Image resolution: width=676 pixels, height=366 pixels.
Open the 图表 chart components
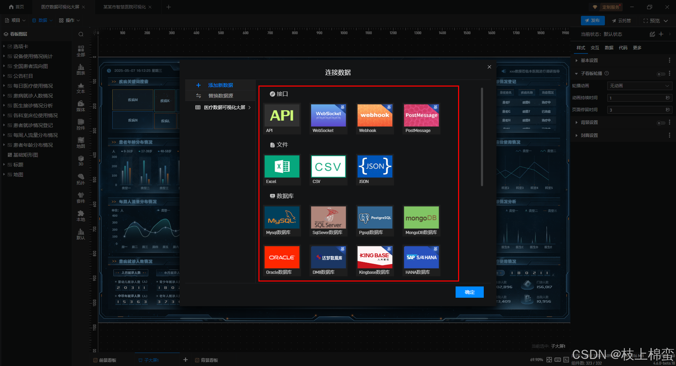81,69
